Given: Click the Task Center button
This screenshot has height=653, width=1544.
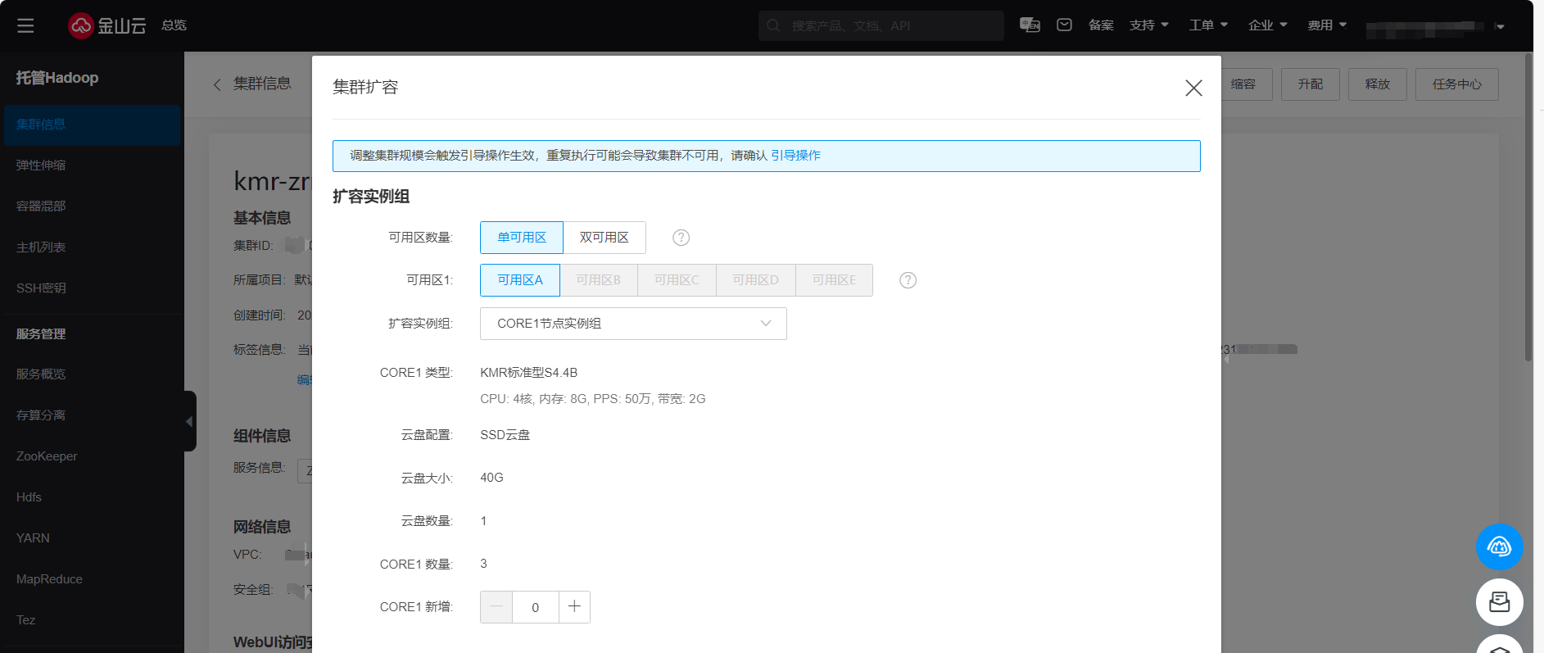Looking at the screenshot, I should 1456,84.
